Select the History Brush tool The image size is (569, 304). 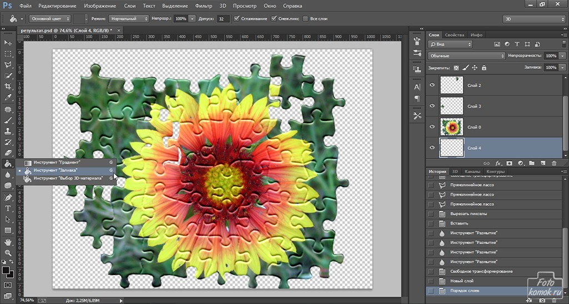click(x=8, y=141)
